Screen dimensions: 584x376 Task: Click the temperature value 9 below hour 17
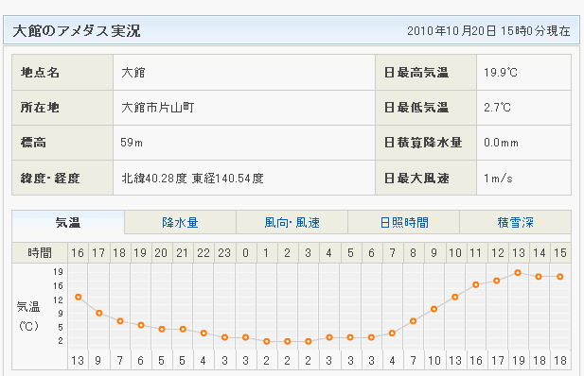tap(97, 360)
